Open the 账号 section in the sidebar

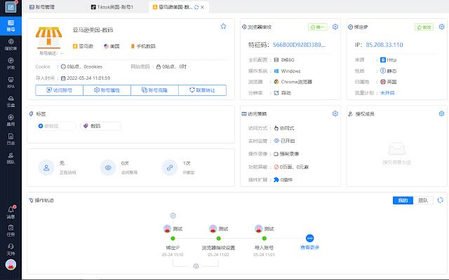coord(11,26)
